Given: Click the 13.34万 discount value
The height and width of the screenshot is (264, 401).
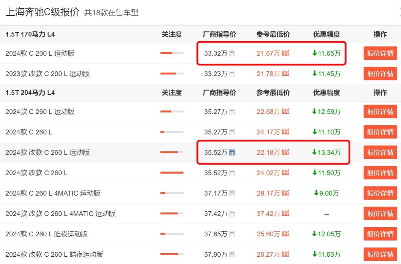Looking at the screenshot, I should tap(326, 153).
